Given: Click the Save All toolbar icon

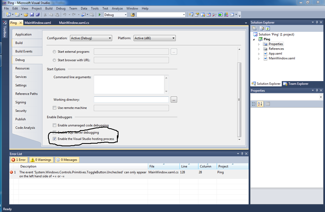Looking at the screenshot, I should pyautogui.click(x=38, y=15).
